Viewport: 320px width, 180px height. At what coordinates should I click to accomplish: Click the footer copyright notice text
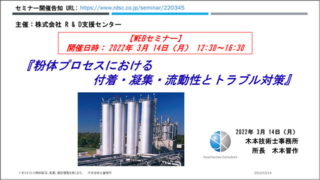(65, 173)
